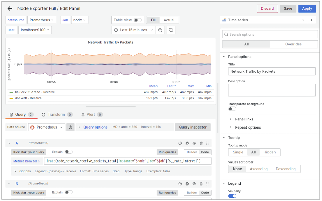The height and width of the screenshot is (201, 322).
Task: Open the query Data source Prometheus dropdown
Action: click(x=47, y=127)
